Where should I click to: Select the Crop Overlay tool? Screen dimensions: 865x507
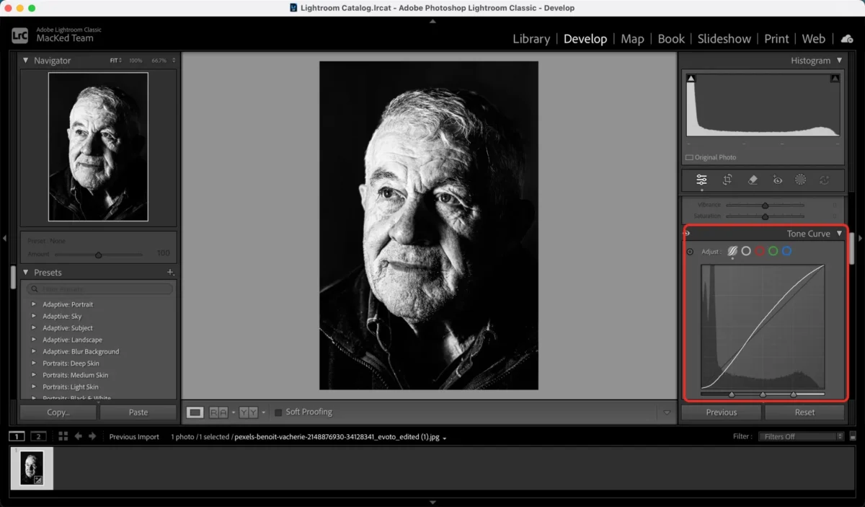[x=727, y=180]
